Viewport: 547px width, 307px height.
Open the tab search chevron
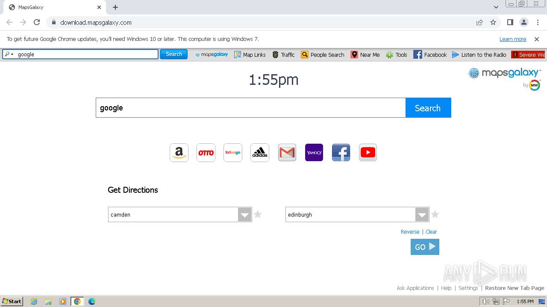(x=496, y=7)
